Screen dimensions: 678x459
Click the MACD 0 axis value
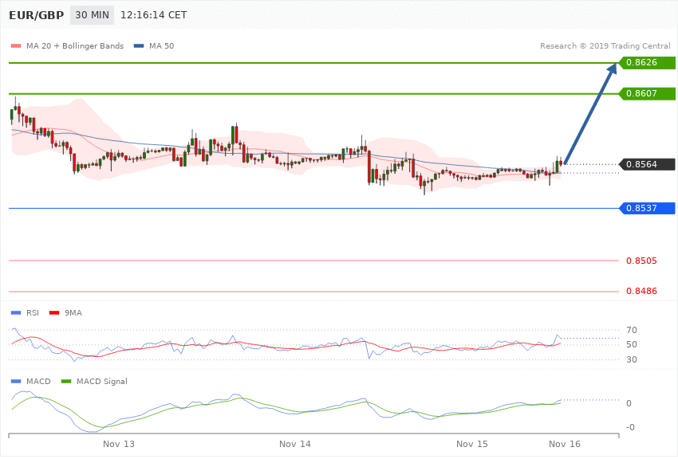point(629,404)
